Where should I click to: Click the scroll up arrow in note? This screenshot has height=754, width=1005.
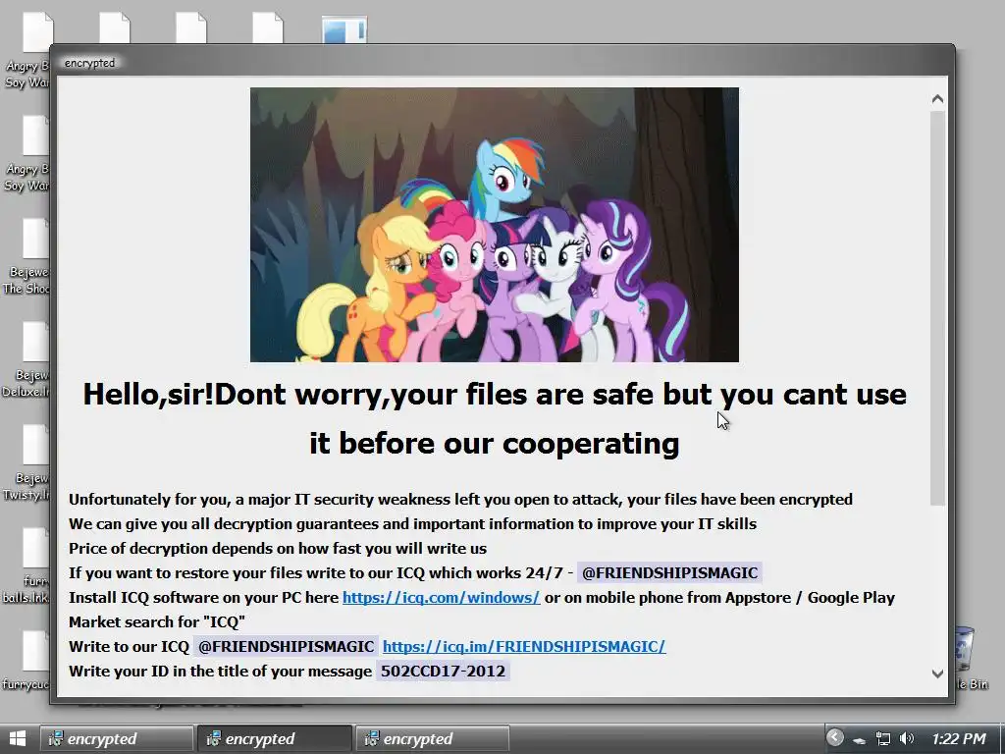point(937,99)
